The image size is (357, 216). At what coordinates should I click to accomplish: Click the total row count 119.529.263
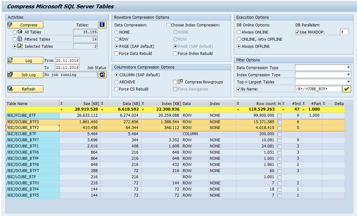coord(262,109)
